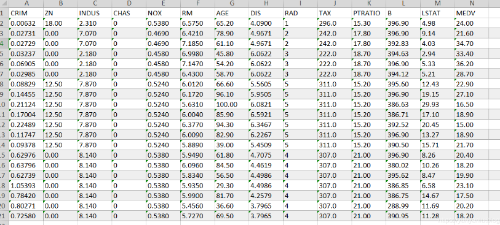Click the AGE header cell
Screen dimensions: 500x225
tap(232, 13)
